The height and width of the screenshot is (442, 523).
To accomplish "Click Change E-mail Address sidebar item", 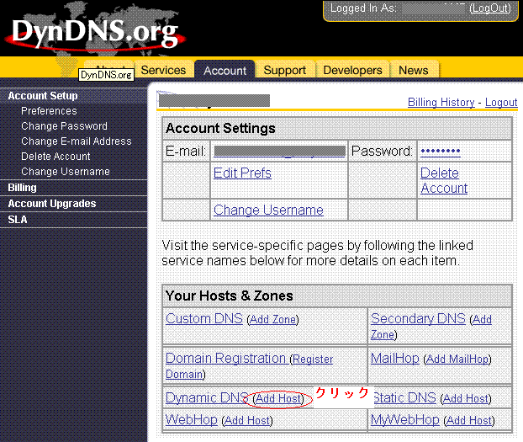I will (x=76, y=141).
